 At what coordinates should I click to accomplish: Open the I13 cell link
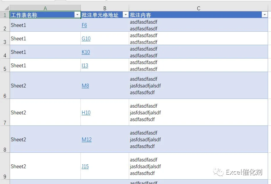[x=85, y=66]
